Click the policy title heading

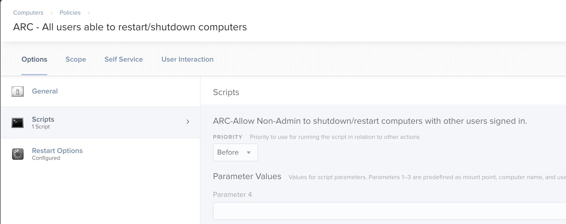tap(130, 27)
